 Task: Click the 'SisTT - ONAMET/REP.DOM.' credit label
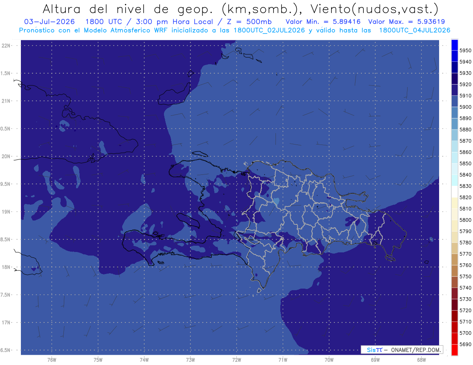click(402, 350)
